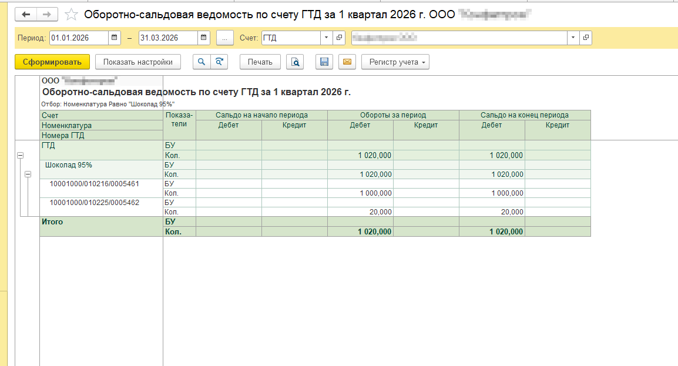Select row 10001000/010216/0005461
Image resolution: width=678 pixels, height=366 pixels.
[102, 189]
